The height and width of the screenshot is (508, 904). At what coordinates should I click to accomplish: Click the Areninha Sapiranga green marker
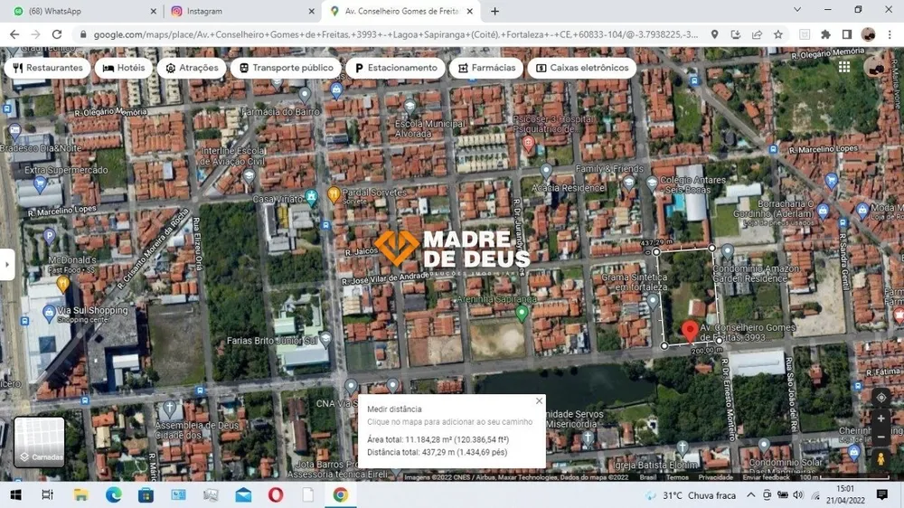pos(522,313)
